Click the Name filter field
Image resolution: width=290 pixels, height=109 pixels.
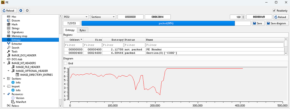(215, 45)
